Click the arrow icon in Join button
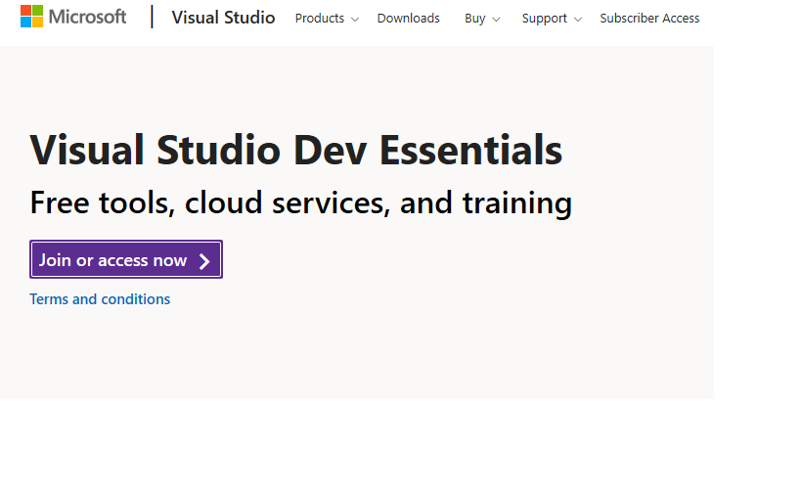 204,260
